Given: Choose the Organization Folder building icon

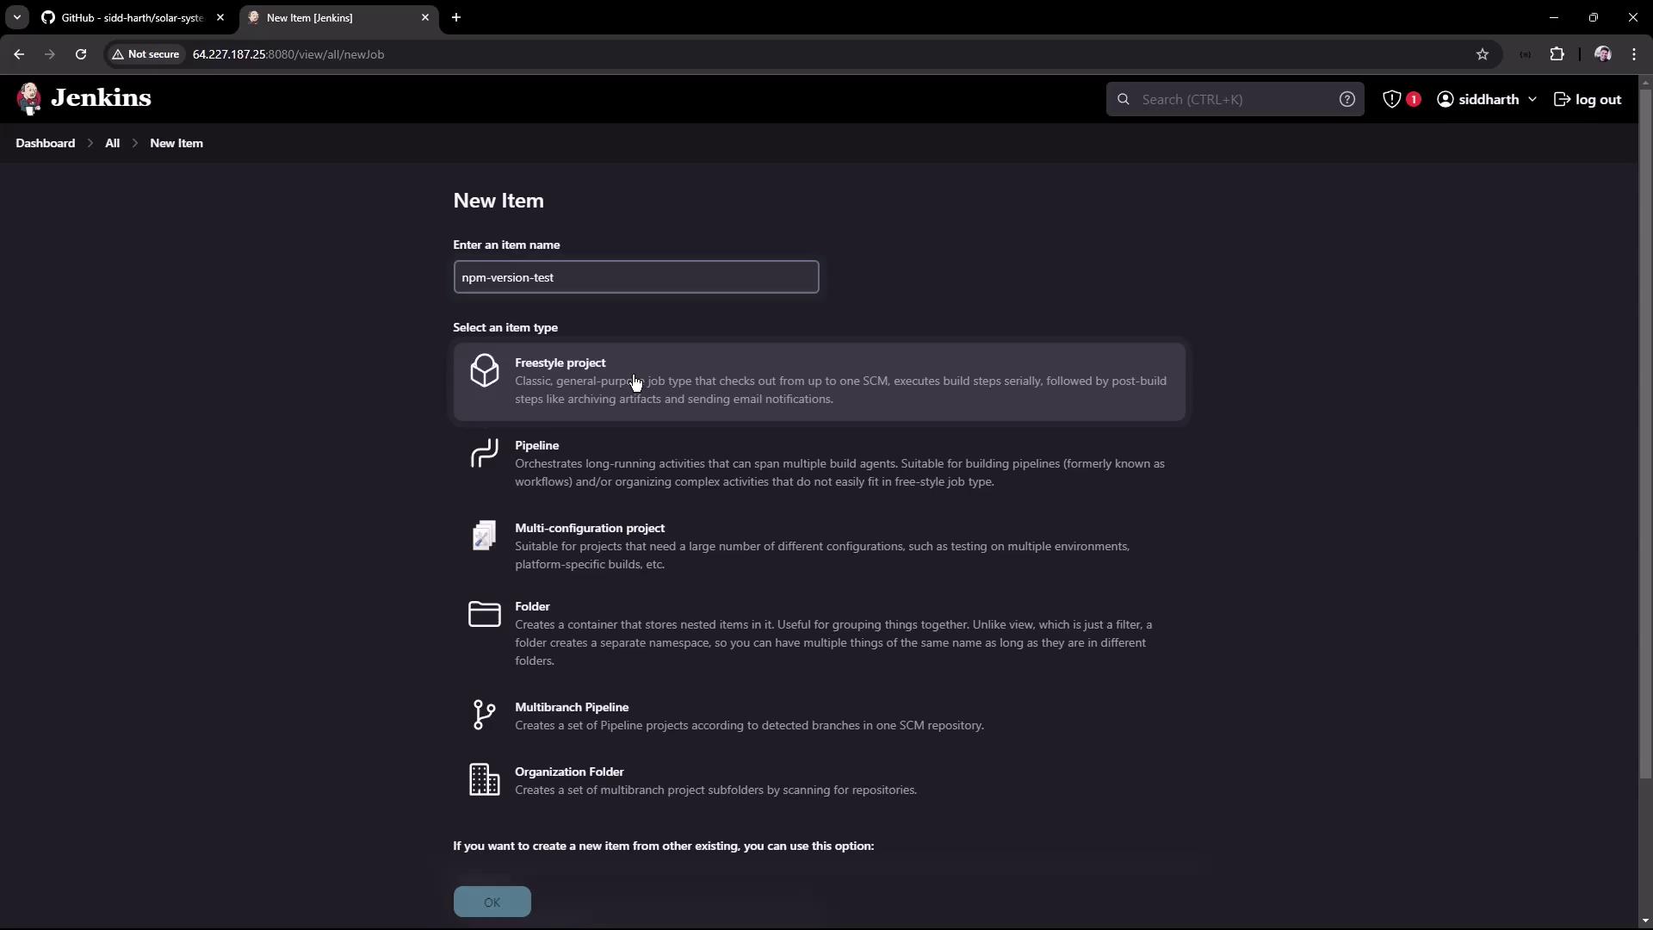Looking at the screenshot, I should (484, 779).
